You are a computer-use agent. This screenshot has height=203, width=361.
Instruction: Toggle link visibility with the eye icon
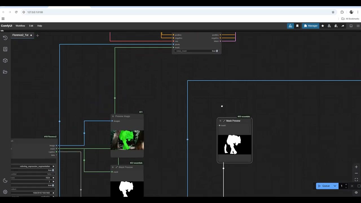356,193
